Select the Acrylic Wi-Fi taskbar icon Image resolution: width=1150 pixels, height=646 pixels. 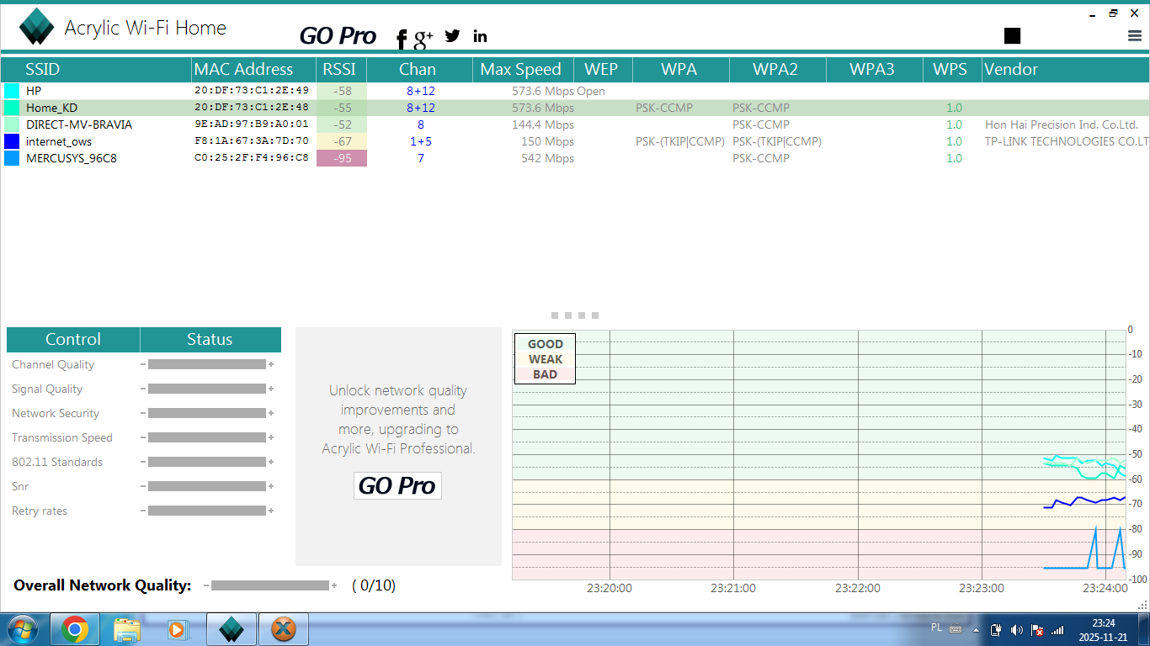pos(231,629)
